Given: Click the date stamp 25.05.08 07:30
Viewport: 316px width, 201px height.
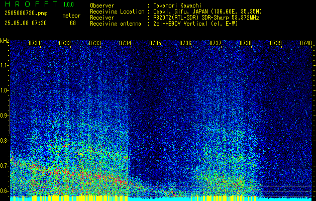Looking at the screenshot, I should (x=26, y=23).
